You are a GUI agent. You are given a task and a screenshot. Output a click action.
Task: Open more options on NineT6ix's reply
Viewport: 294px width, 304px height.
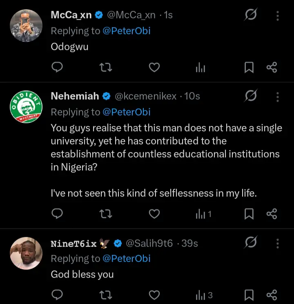tap(278, 244)
